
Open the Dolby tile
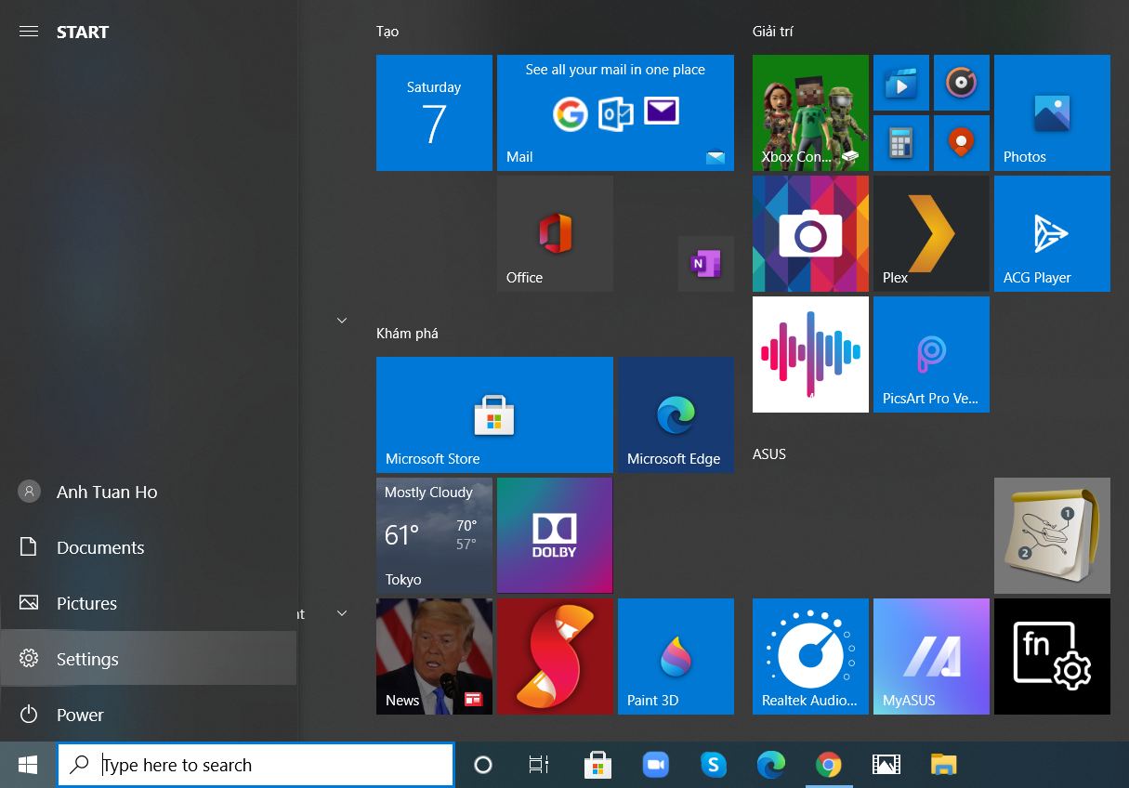[x=555, y=535]
